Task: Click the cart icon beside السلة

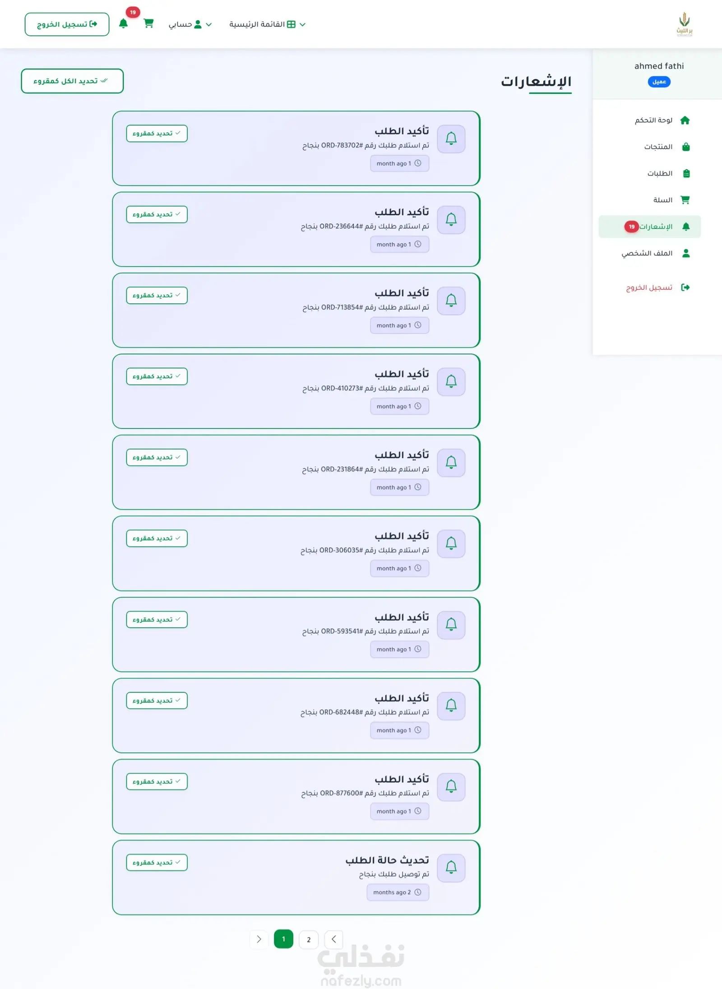Action: 685,200
